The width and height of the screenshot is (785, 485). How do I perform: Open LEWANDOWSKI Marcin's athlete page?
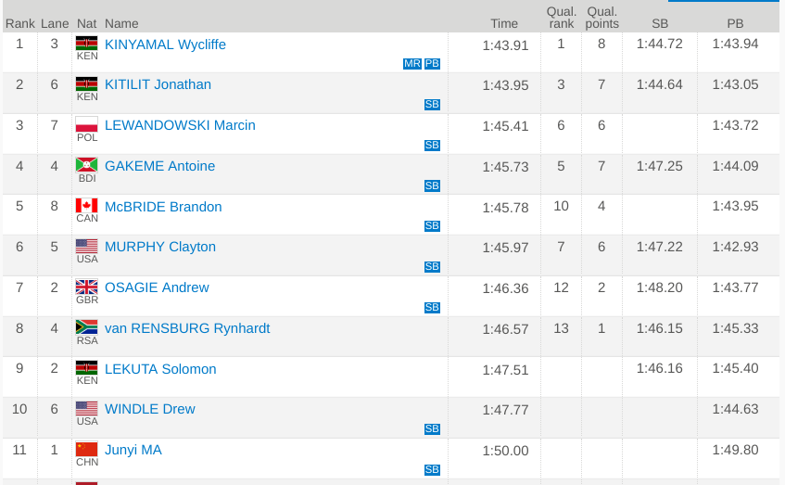(x=180, y=125)
